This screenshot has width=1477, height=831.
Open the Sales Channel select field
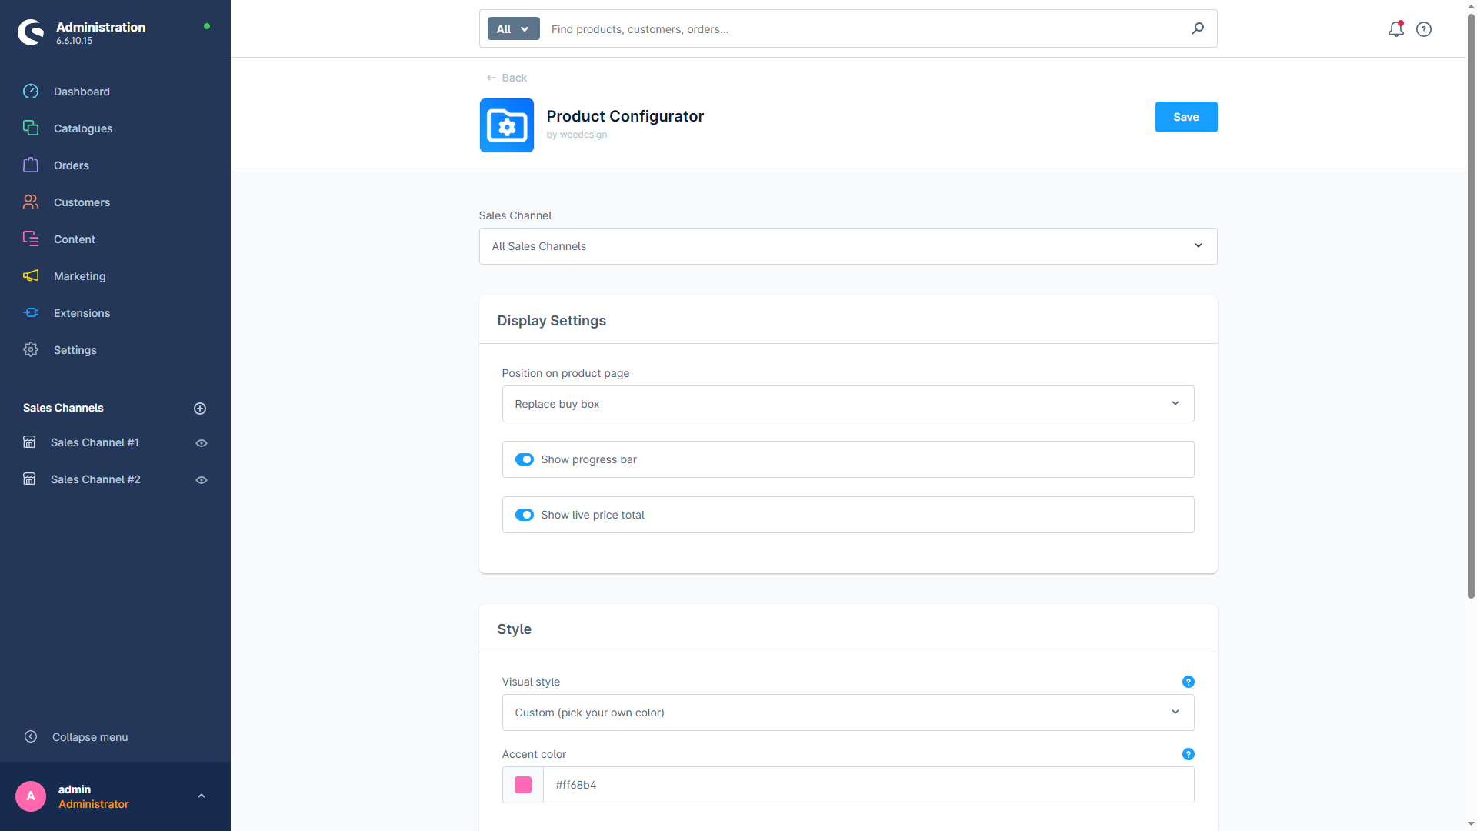848,246
